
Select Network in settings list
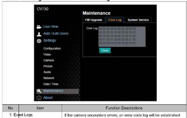tap(49, 78)
